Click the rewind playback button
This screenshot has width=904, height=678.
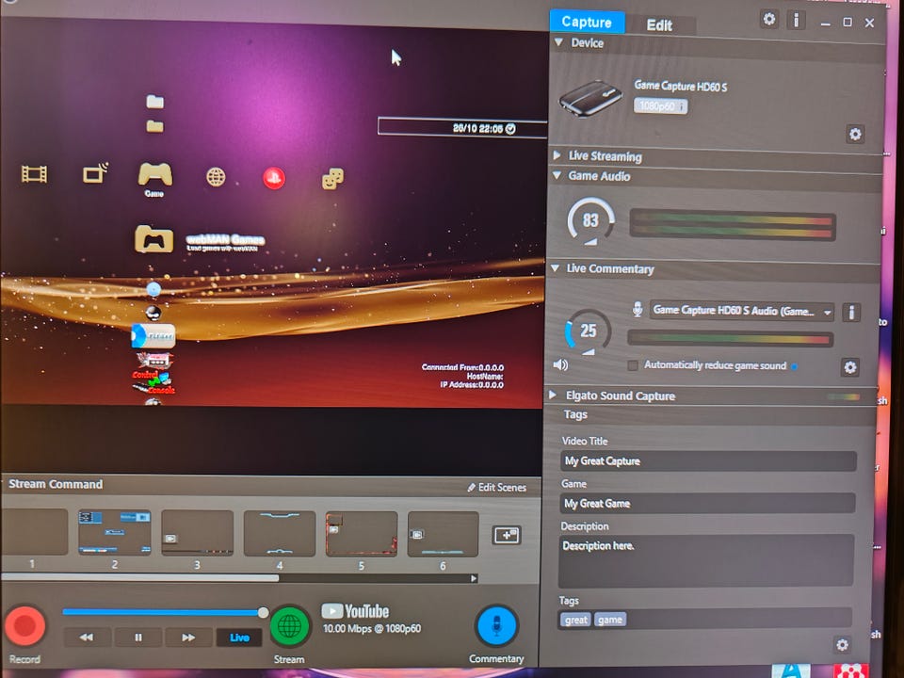pos(87,638)
